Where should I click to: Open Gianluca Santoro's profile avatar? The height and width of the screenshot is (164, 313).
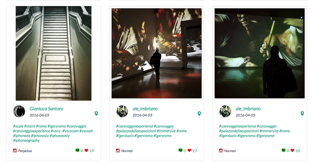pyautogui.click(x=19, y=111)
